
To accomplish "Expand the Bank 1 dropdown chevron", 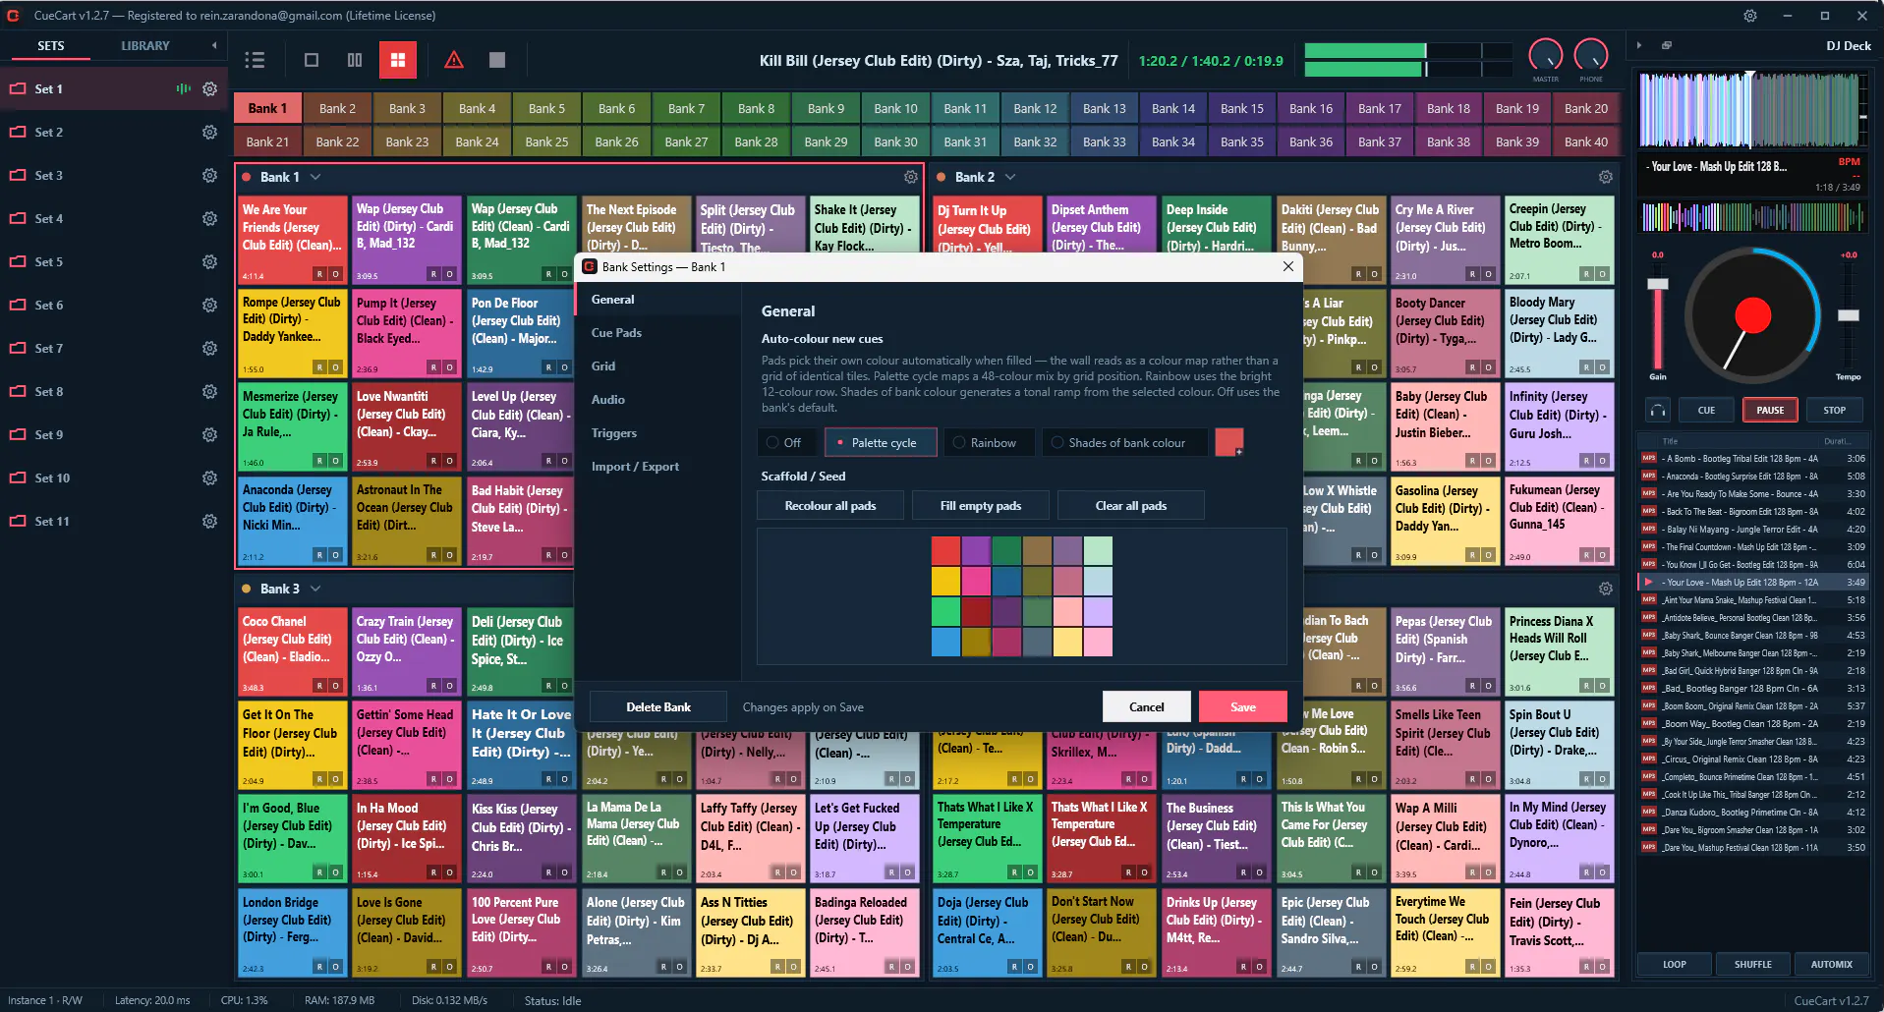I will click(x=315, y=177).
